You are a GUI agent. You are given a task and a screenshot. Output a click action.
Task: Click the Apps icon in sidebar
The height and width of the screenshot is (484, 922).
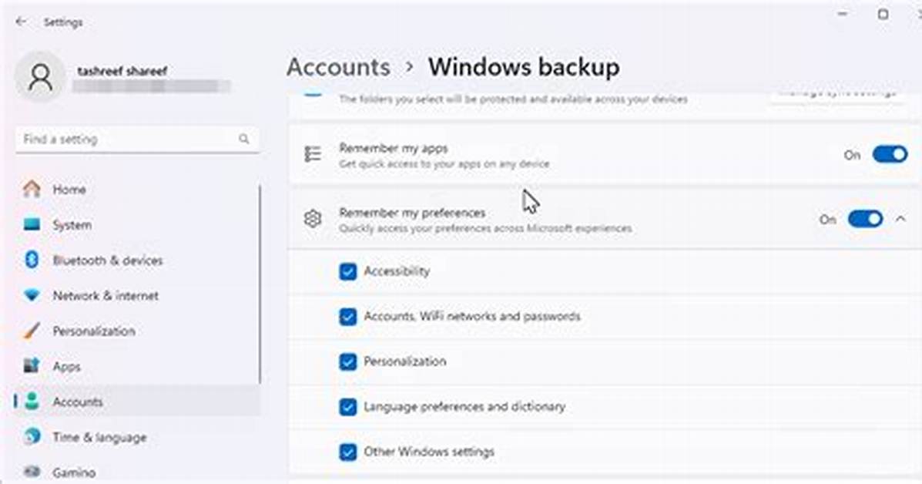[32, 366]
